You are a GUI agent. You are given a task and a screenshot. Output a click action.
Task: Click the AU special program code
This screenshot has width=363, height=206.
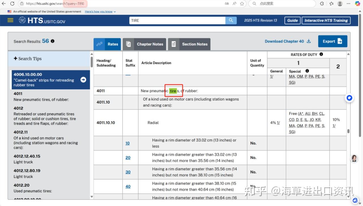(308, 114)
